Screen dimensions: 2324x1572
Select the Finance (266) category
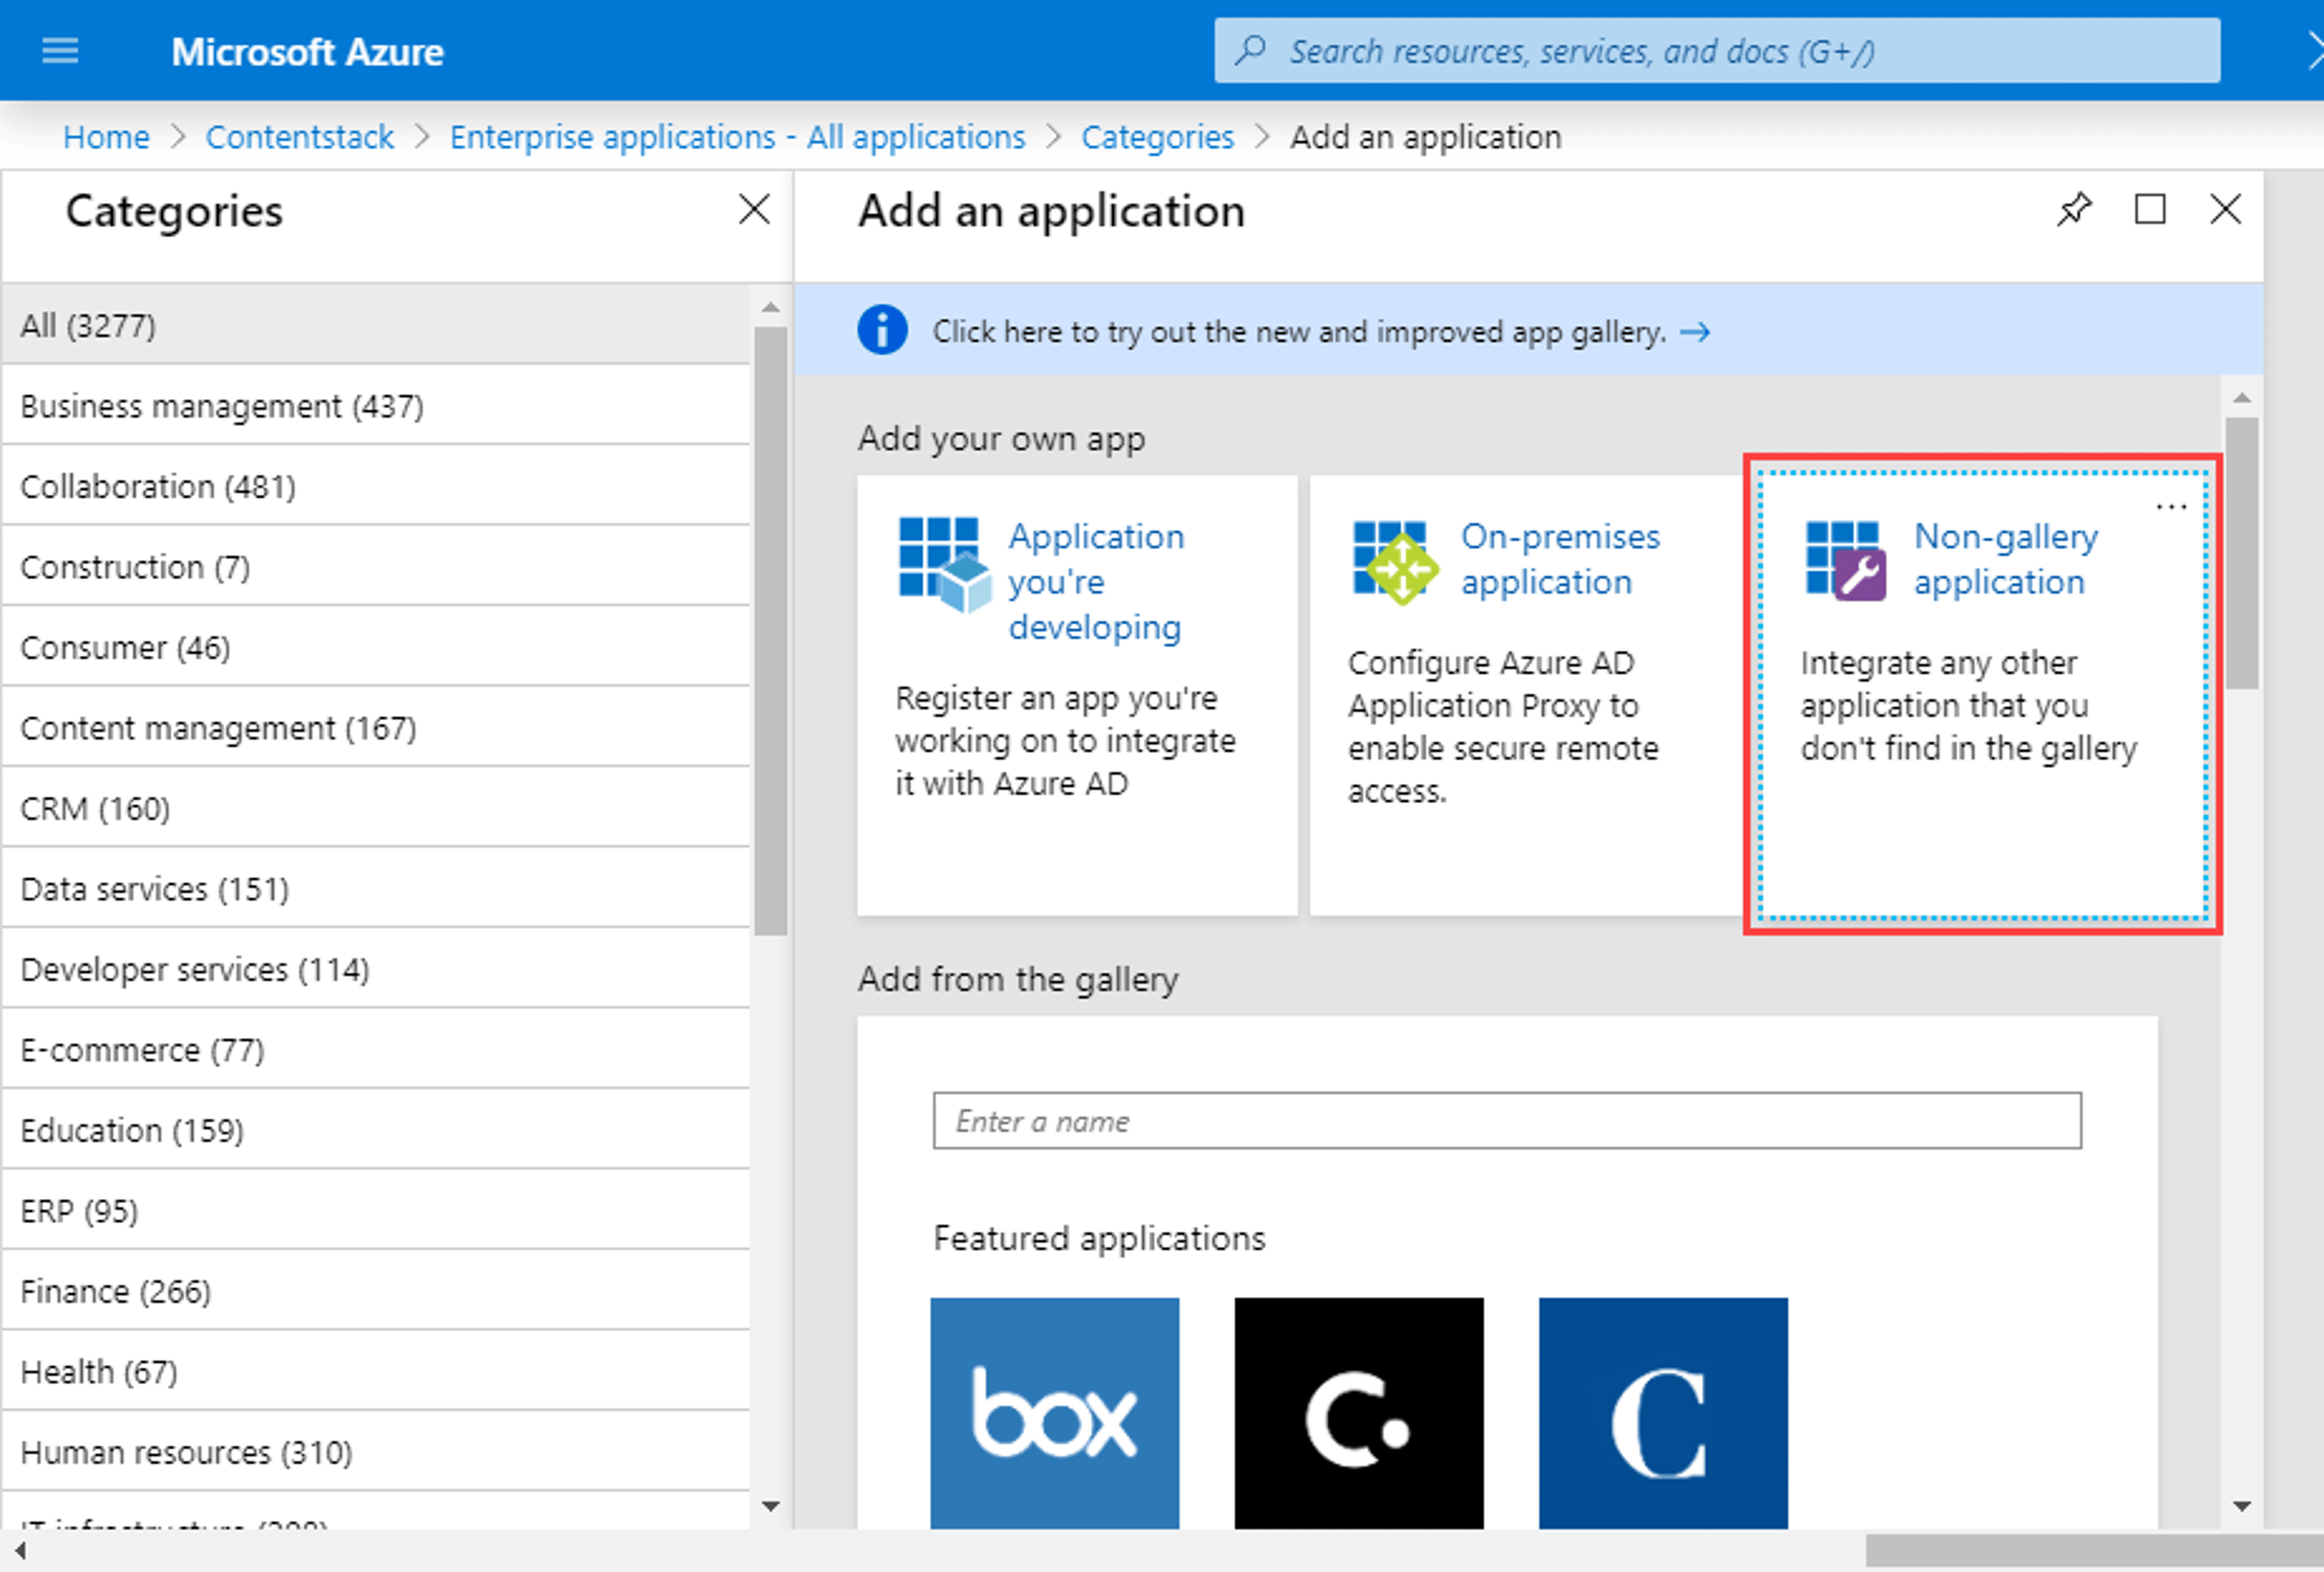click(x=376, y=1291)
